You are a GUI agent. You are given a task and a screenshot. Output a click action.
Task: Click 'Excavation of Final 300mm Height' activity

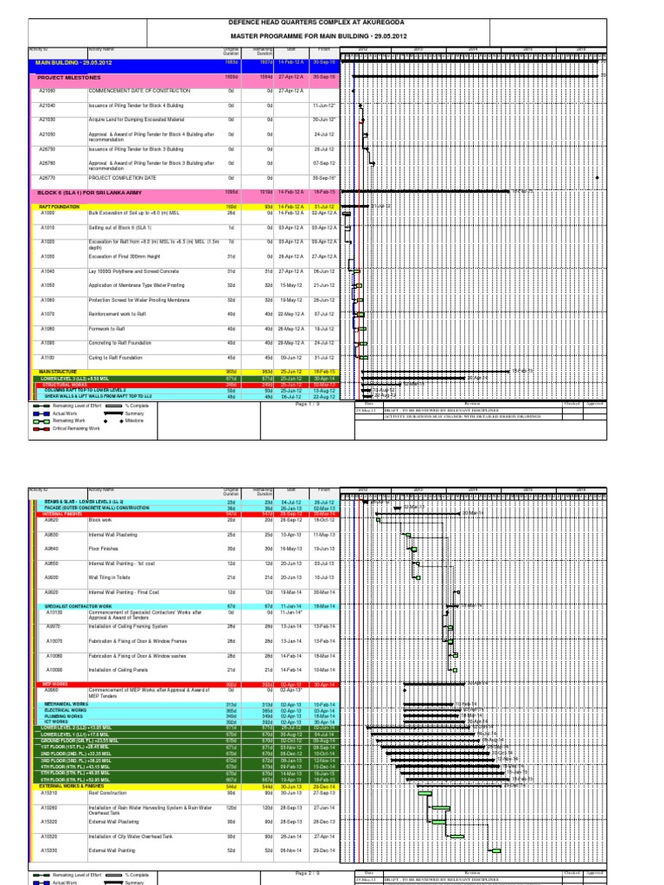(121, 257)
